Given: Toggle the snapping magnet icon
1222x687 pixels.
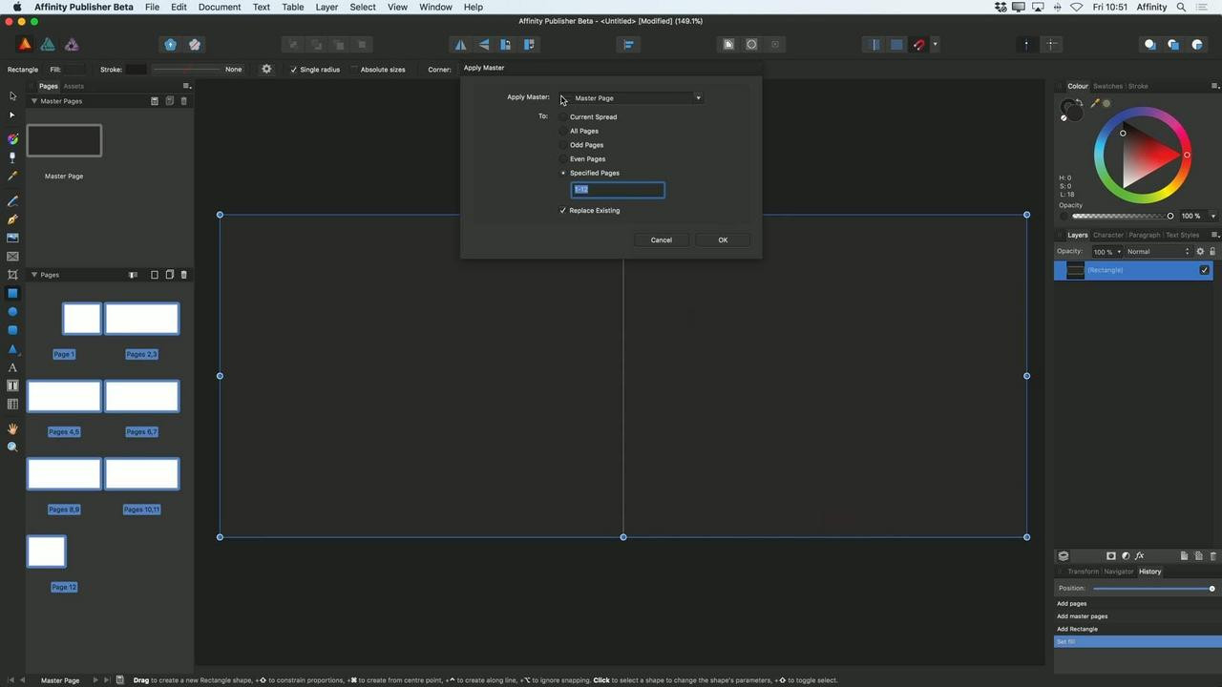Looking at the screenshot, I should tap(918, 44).
